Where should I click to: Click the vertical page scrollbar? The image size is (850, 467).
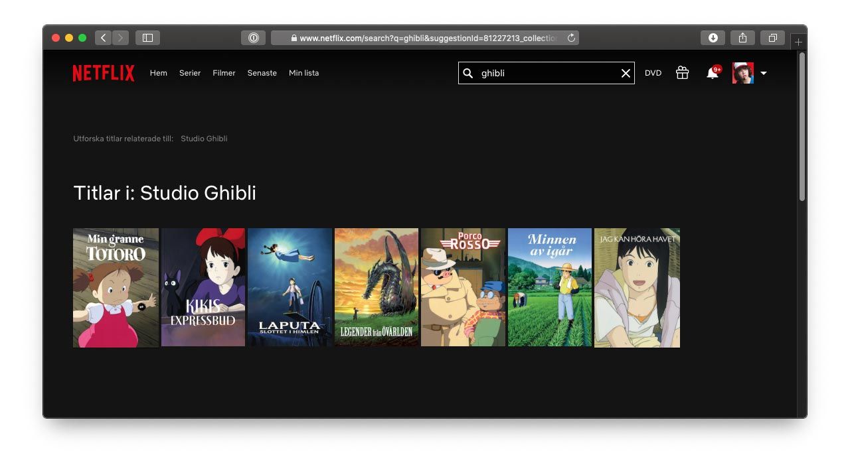click(802, 127)
